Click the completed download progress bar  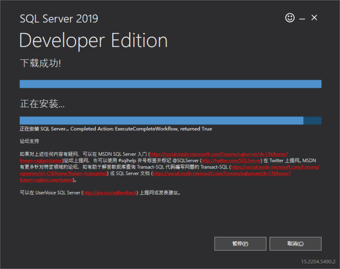[170, 84]
